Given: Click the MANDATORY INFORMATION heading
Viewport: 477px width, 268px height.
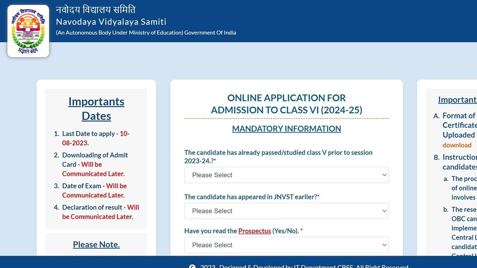Looking at the screenshot, I should click(x=286, y=129).
